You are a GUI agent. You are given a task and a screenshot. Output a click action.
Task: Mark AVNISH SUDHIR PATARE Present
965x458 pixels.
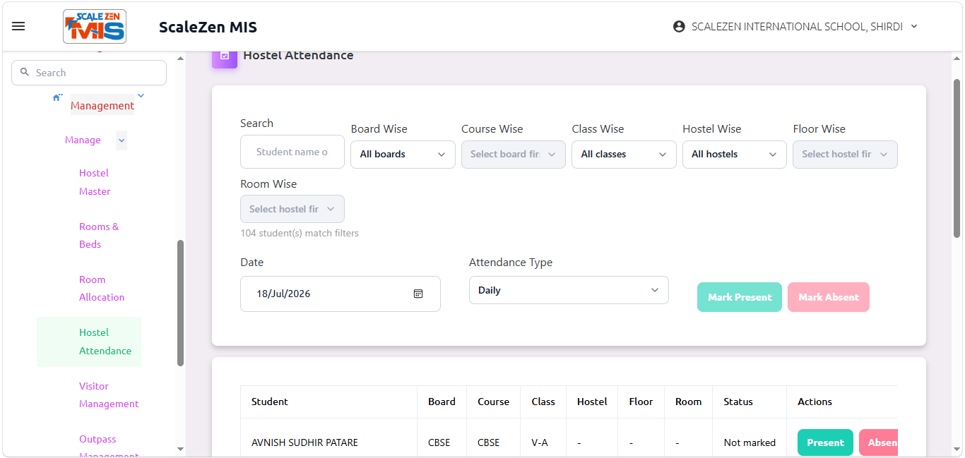[x=825, y=442]
